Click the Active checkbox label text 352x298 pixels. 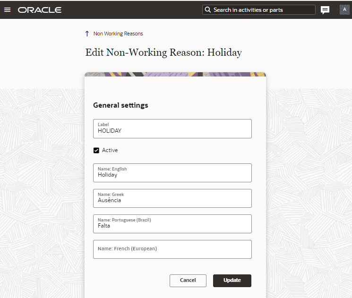pos(110,150)
